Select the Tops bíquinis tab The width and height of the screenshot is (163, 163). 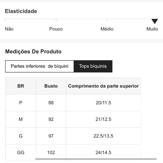[x=93, y=66]
